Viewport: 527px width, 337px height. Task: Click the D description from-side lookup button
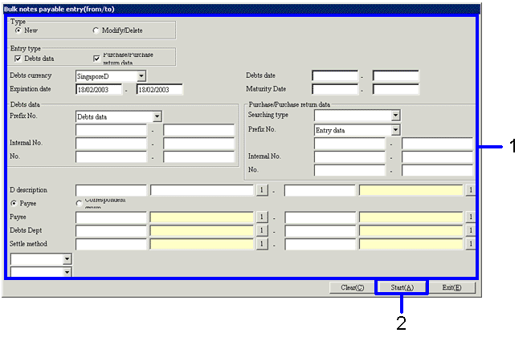click(x=262, y=190)
